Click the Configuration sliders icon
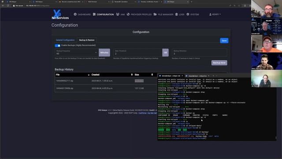The image size is (282, 159). (94, 14)
